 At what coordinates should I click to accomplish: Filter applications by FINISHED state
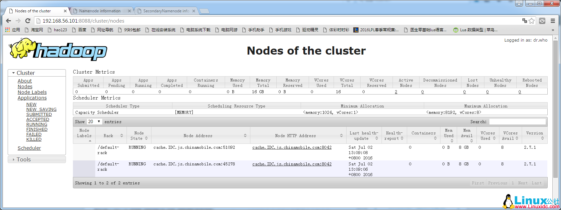click(37, 129)
